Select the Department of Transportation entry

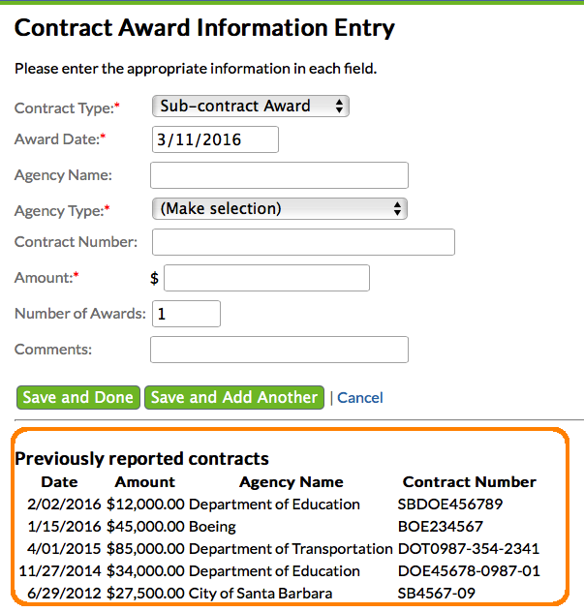click(x=291, y=549)
